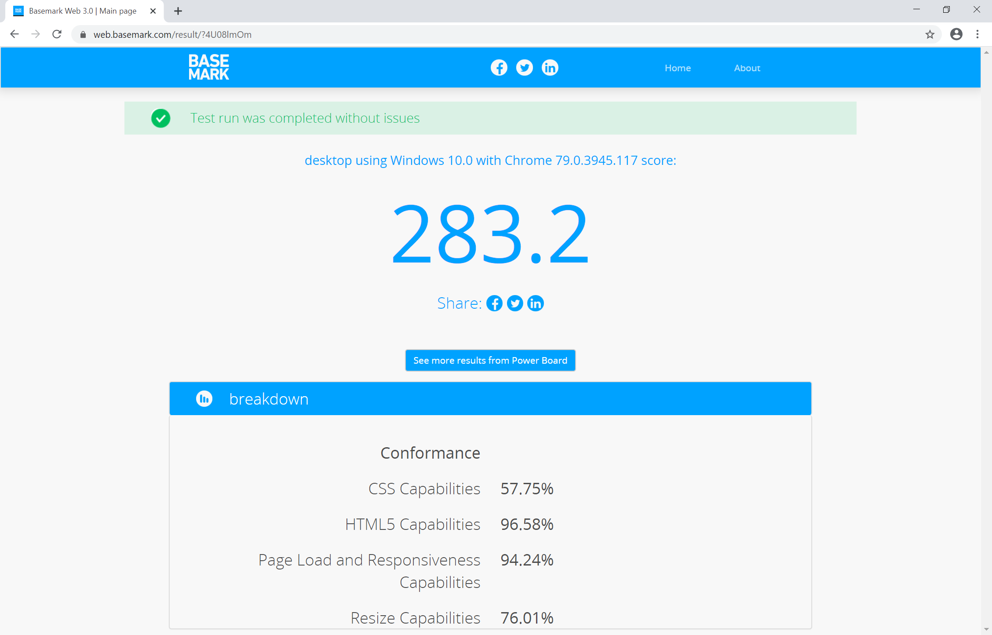Select the Basemark Web 3.0 Main page tab
992x635 pixels.
tap(84, 11)
